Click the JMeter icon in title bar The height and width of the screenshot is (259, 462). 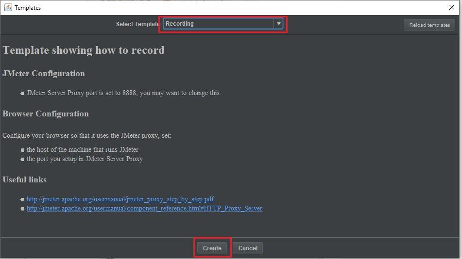(8, 7)
